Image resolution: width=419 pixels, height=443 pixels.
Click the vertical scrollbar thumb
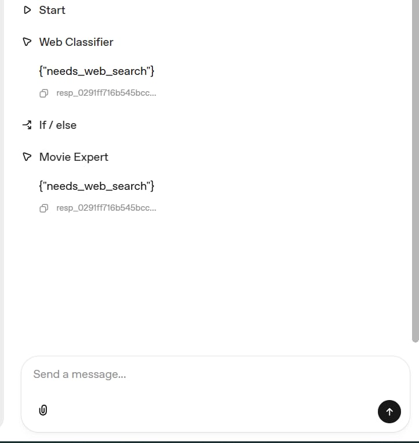click(416, 171)
